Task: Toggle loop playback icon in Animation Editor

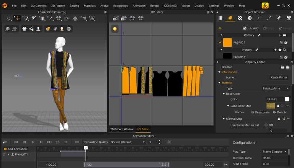Action: 57,142
